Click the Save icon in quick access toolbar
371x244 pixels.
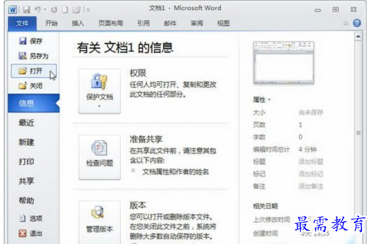26,9
